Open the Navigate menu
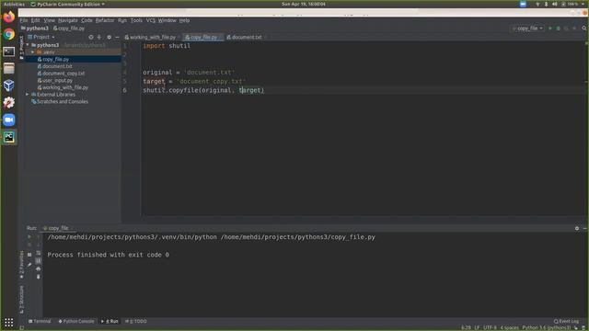 tap(68, 20)
